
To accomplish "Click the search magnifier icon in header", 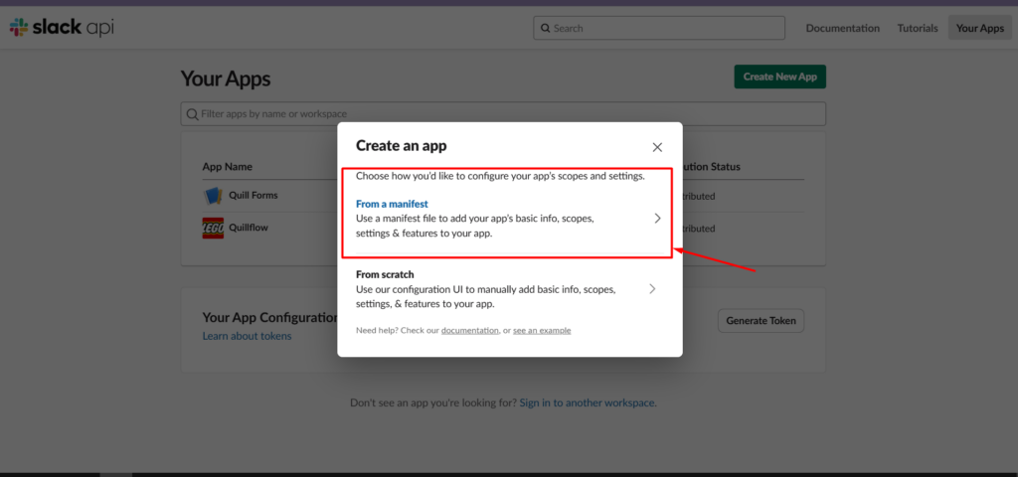I will 544,29.
